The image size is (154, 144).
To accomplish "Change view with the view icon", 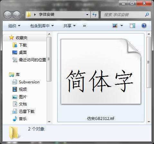I will pos(115,26).
